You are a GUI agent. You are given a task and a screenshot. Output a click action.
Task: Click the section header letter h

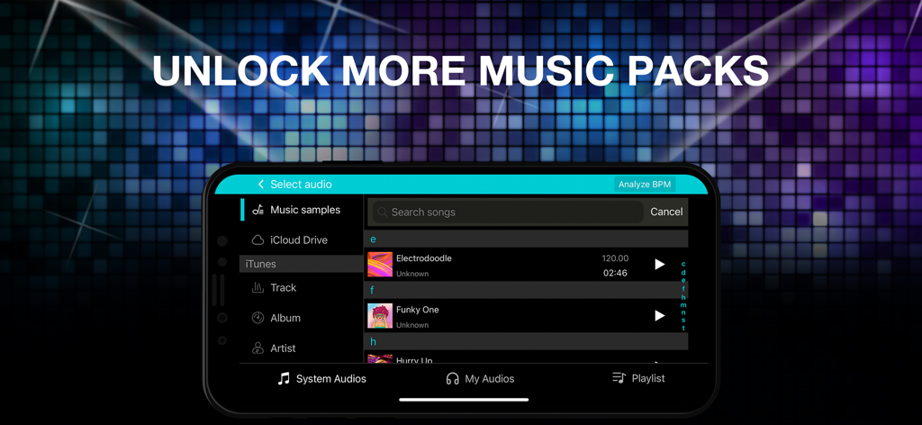tap(373, 341)
